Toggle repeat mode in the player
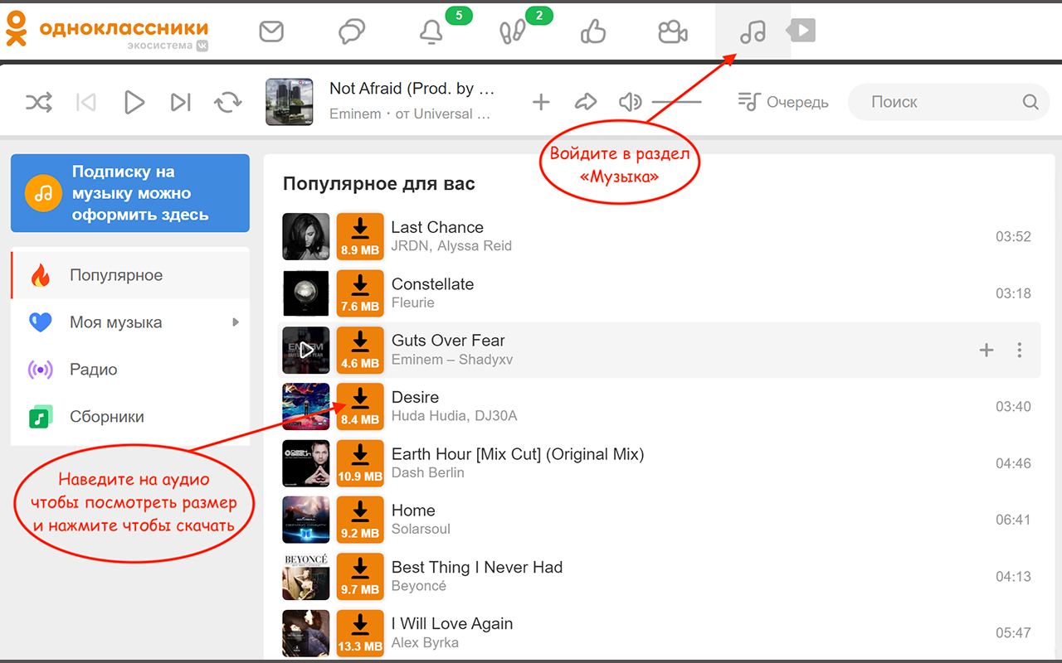Viewport: 1062px width, 663px height. point(227,101)
